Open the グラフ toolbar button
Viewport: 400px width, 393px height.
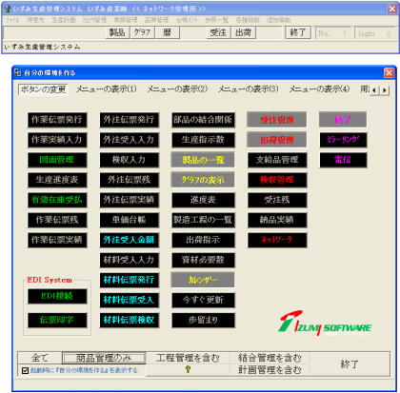(142, 32)
